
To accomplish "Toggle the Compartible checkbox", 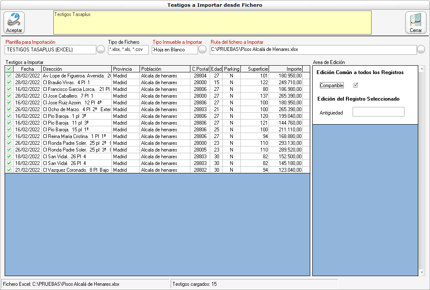I will point(356,85).
